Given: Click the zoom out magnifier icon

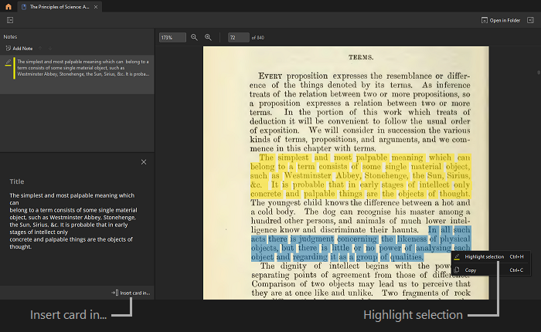Looking at the screenshot, I should click(x=194, y=37).
